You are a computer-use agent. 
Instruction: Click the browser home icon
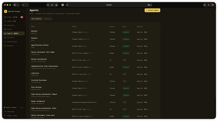pos(56,5)
